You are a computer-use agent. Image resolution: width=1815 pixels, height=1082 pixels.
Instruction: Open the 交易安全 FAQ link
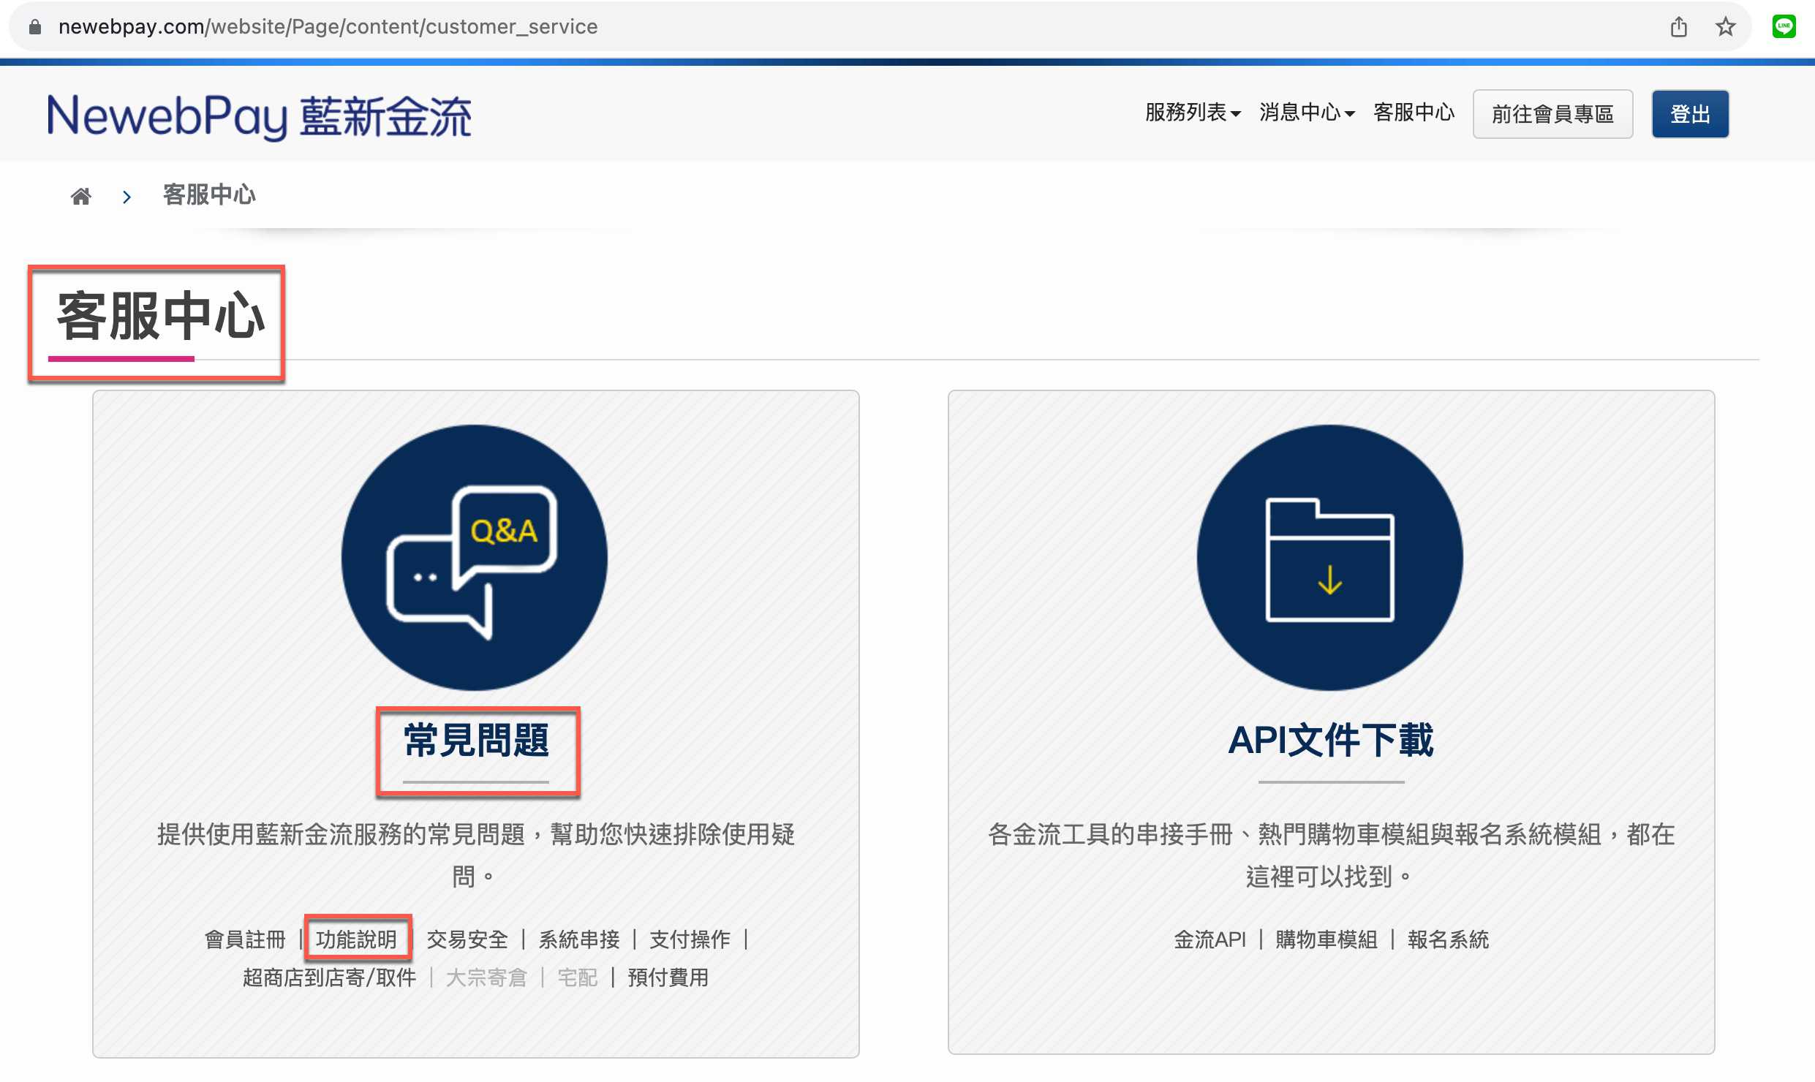click(467, 939)
